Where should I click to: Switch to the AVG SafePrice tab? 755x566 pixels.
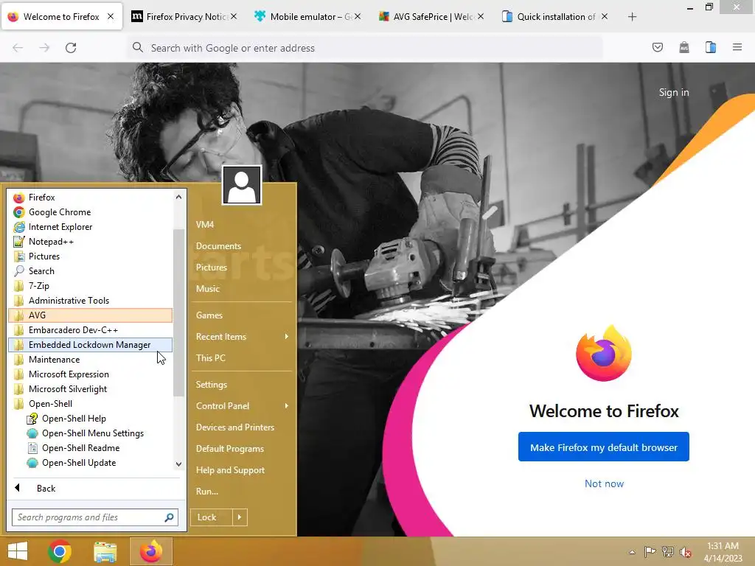[x=432, y=16]
